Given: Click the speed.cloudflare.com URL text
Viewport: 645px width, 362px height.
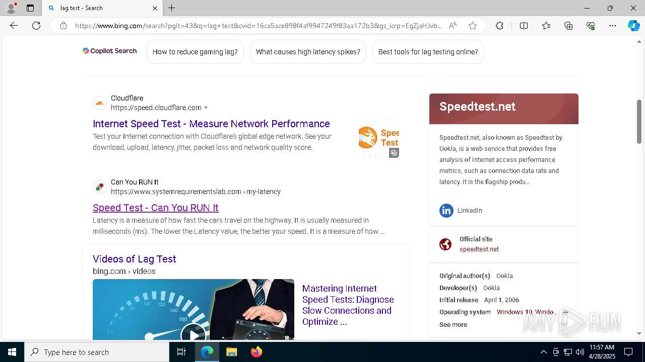Looking at the screenshot, I should click(156, 108).
